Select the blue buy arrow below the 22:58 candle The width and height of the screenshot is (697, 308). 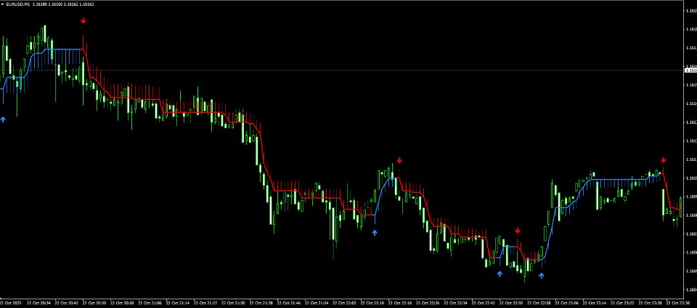coord(541,275)
